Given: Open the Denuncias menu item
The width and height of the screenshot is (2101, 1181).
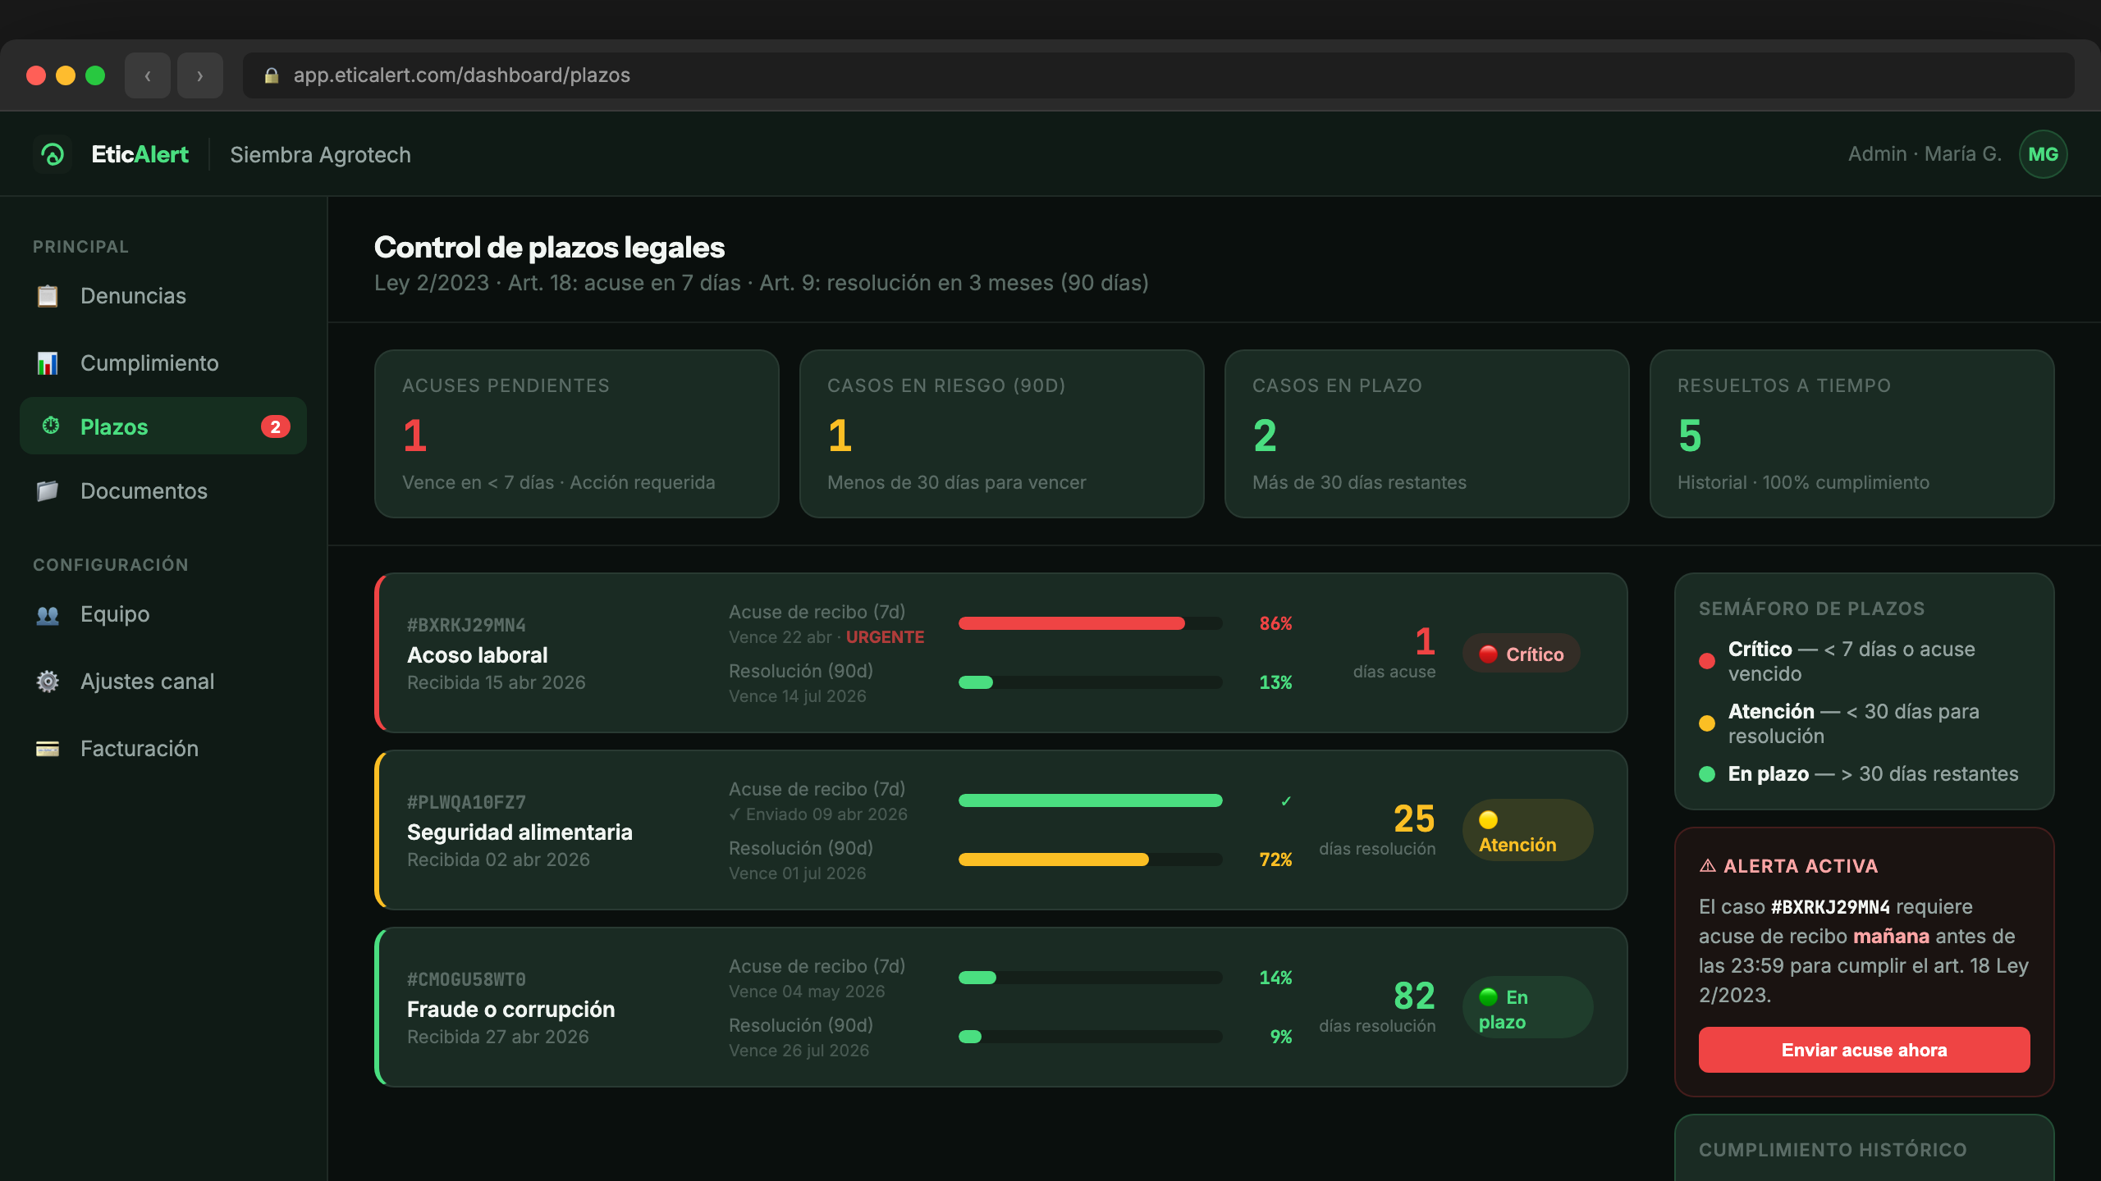Looking at the screenshot, I should [163, 296].
